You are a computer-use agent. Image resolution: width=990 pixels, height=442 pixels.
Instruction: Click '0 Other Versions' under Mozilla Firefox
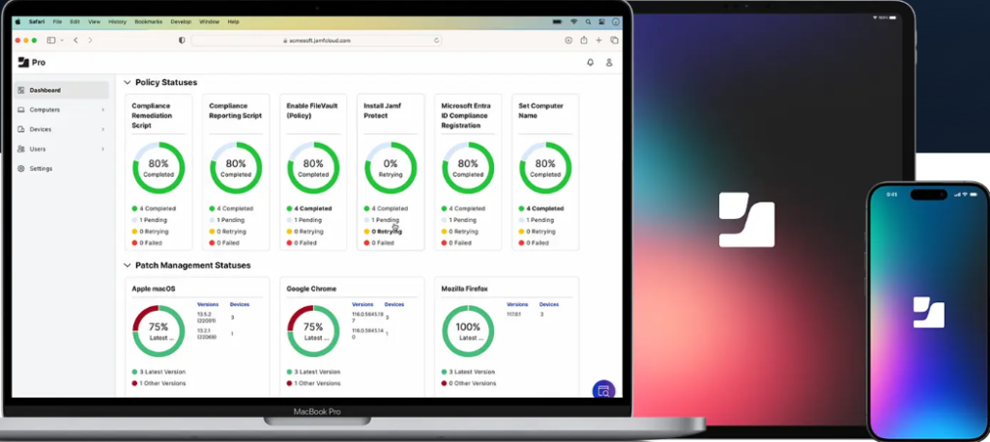click(x=472, y=383)
